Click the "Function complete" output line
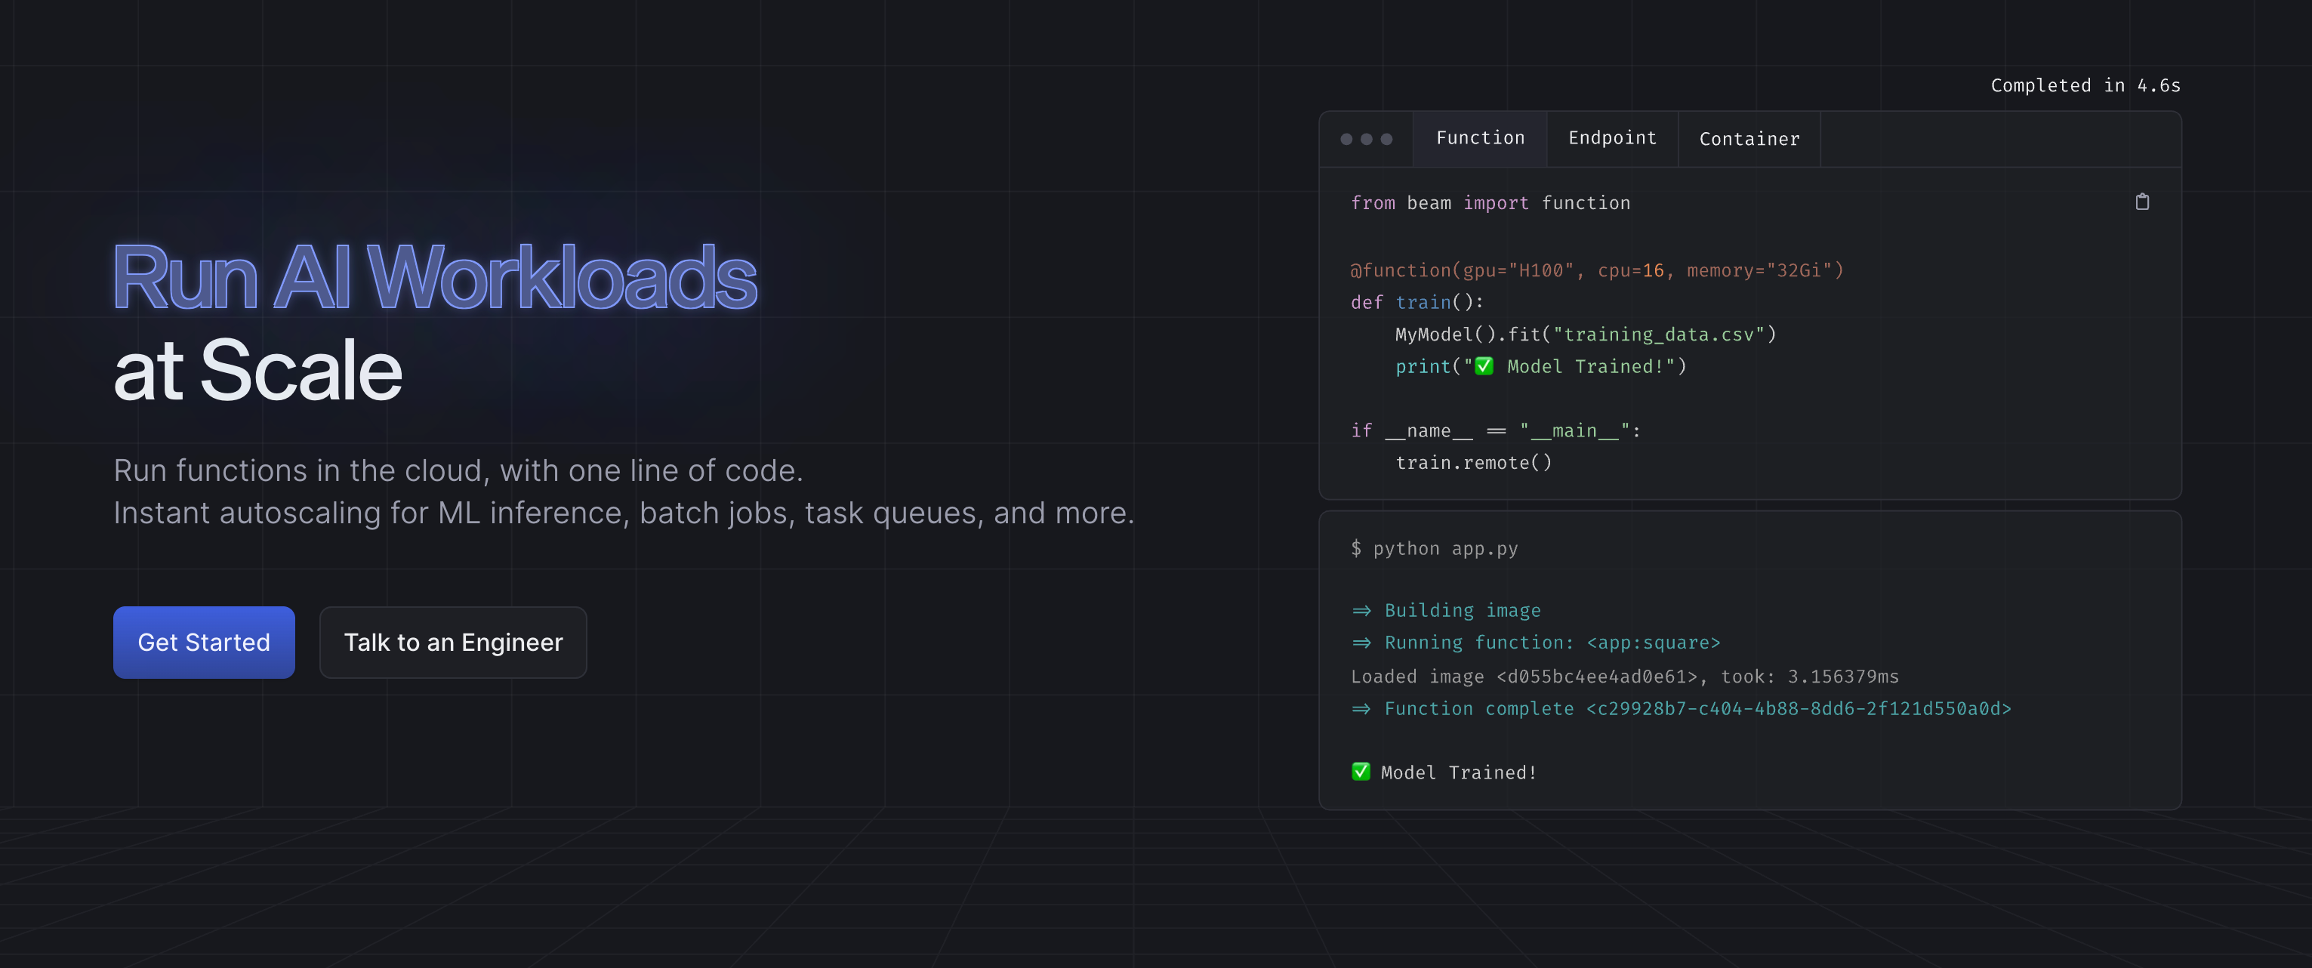The image size is (2312, 968). click(x=1681, y=709)
